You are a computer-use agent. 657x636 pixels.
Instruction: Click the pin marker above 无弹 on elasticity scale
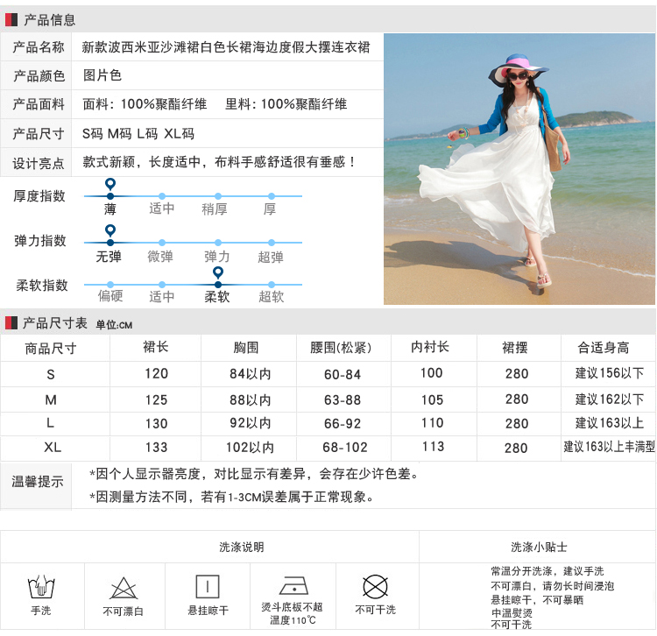click(x=109, y=232)
